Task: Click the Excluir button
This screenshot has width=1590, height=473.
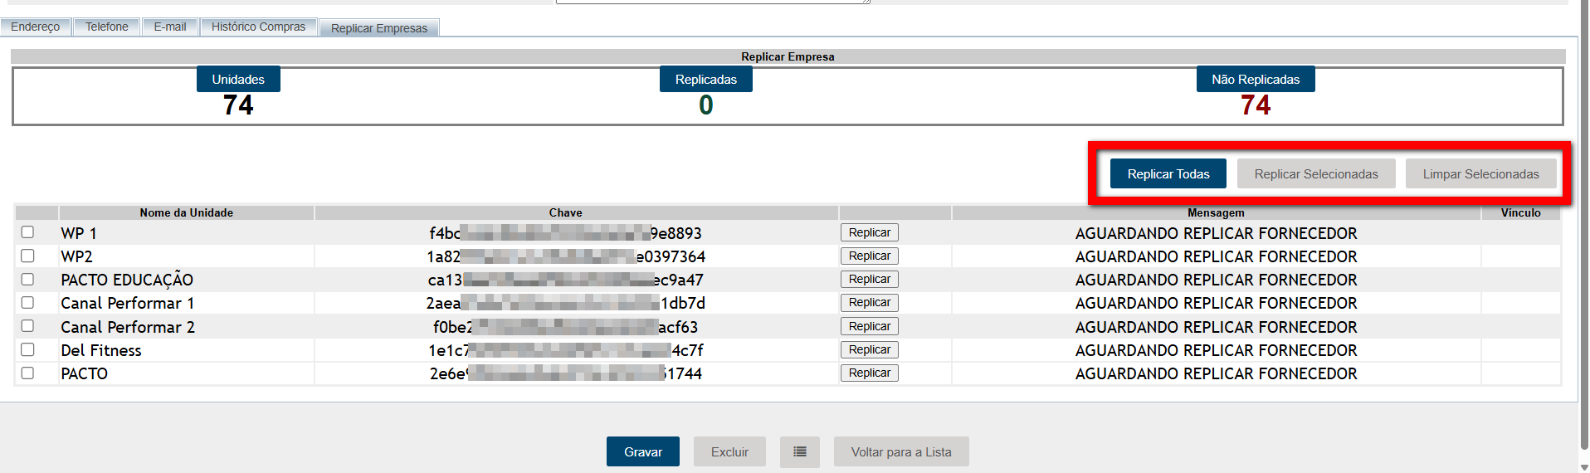Action: (729, 452)
